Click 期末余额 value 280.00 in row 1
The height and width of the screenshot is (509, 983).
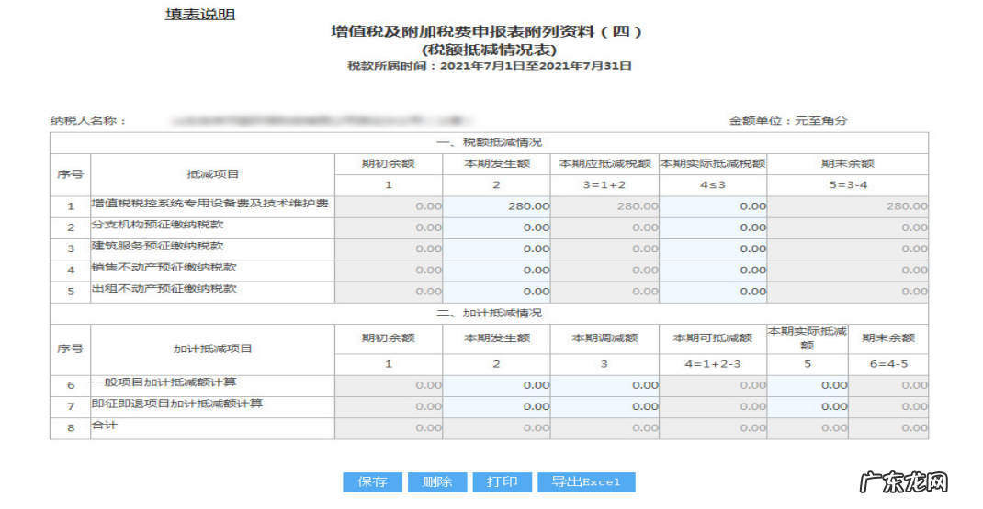(x=907, y=206)
